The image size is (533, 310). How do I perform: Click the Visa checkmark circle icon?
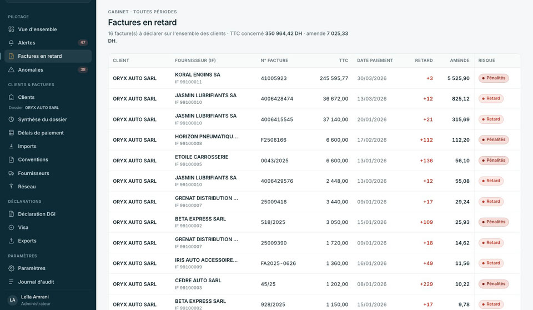[x=11, y=227]
